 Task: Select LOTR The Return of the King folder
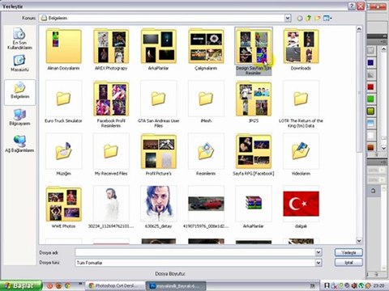click(x=301, y=104)
